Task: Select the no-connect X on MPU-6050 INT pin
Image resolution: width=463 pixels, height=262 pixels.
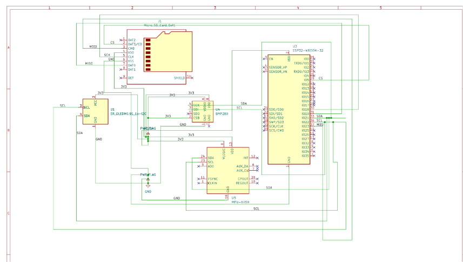Action: (258, 158)
